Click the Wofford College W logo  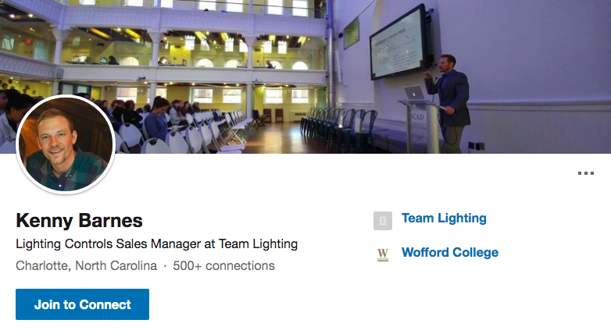pyautogui.click(x=383, y=255)
